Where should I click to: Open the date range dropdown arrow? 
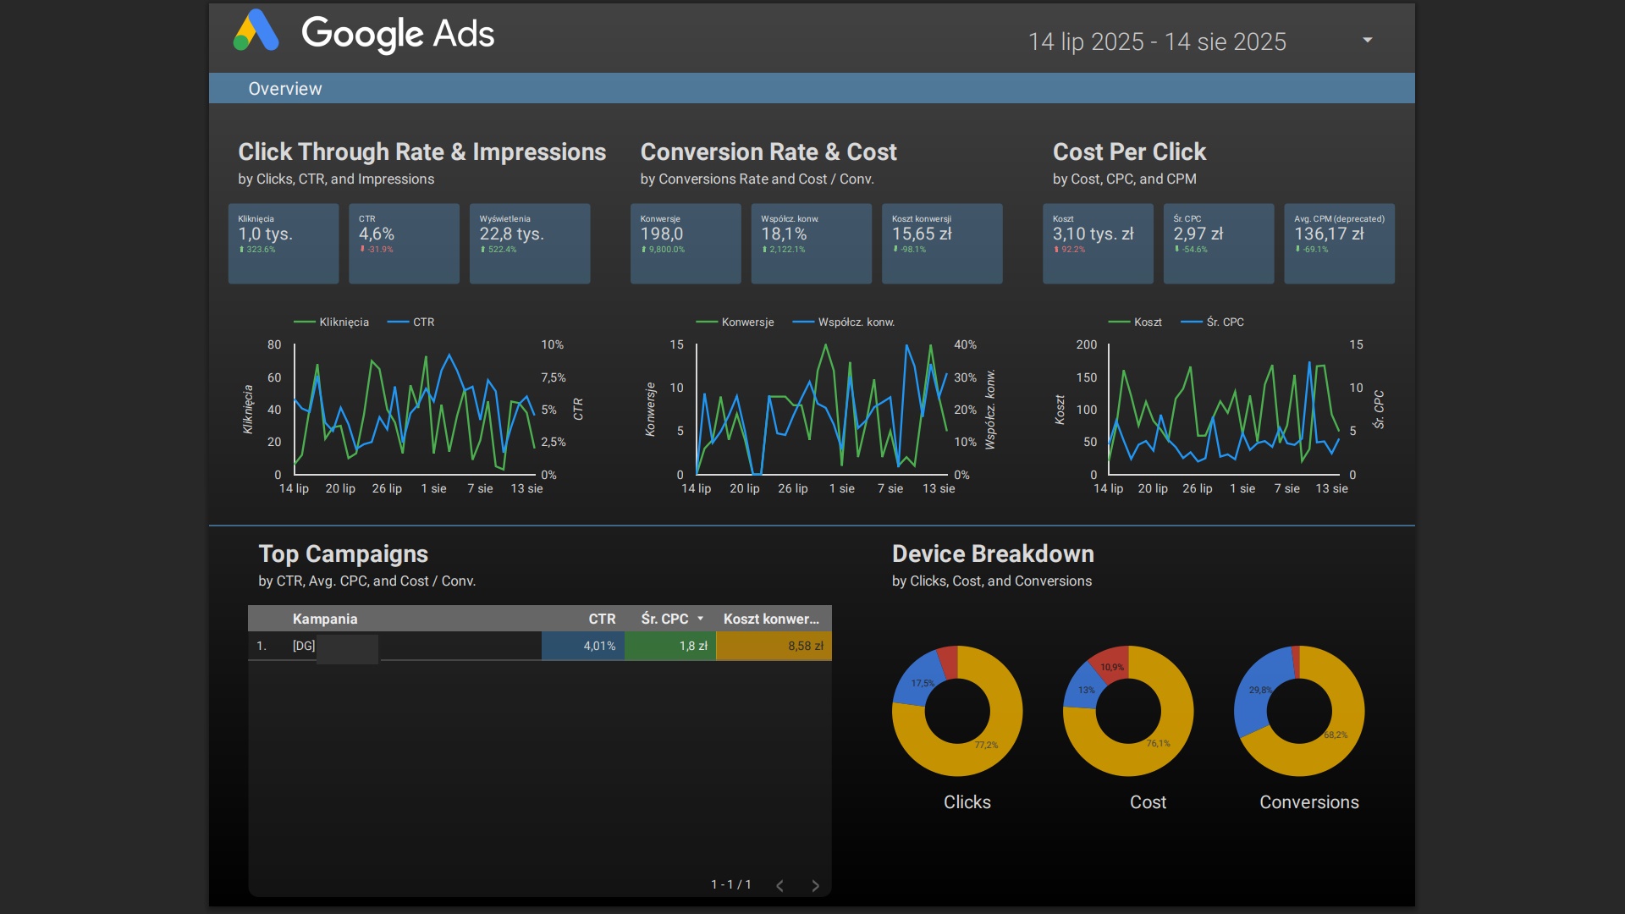[x=1367, y=40]
